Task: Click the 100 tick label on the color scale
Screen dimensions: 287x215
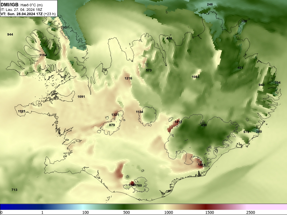Action: coord(86,212)
